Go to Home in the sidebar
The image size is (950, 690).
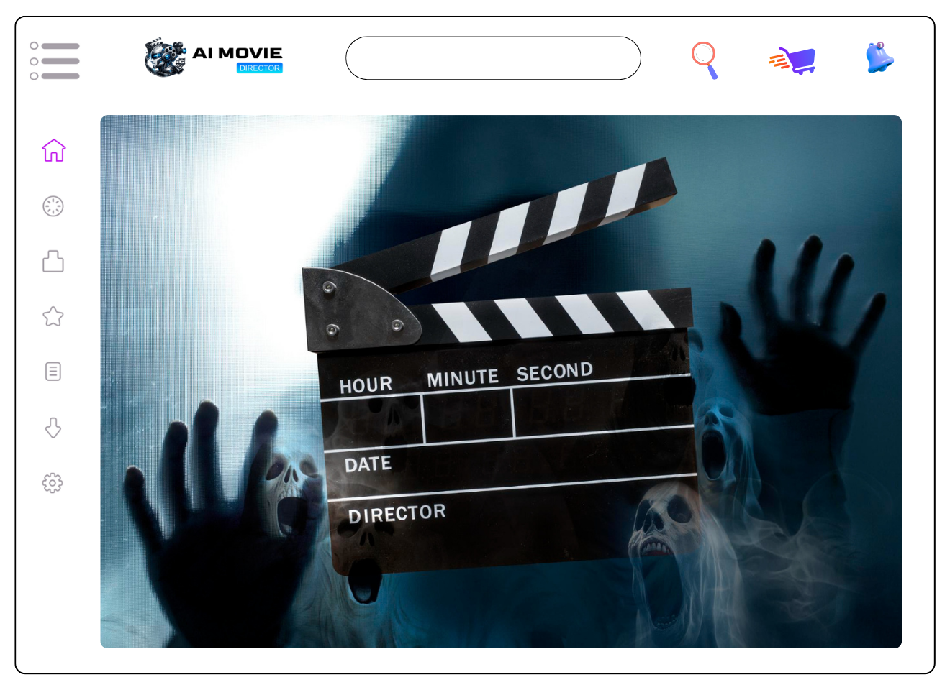pos(54,151)
